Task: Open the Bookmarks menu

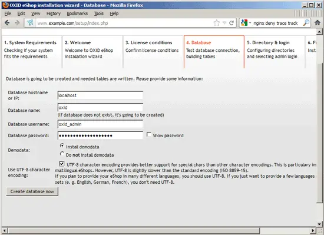Action: 77,14
